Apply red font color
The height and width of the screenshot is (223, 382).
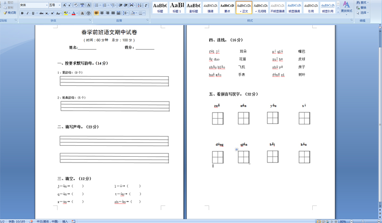pyautogui.click(x=74, y=13)
